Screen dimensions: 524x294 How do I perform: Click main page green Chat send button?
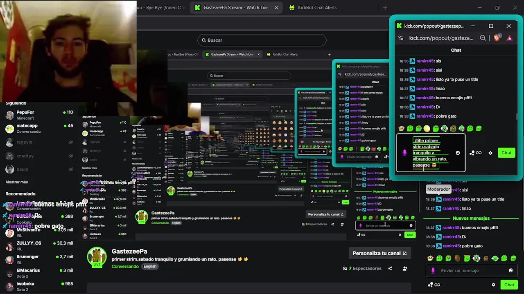[509, 285]
